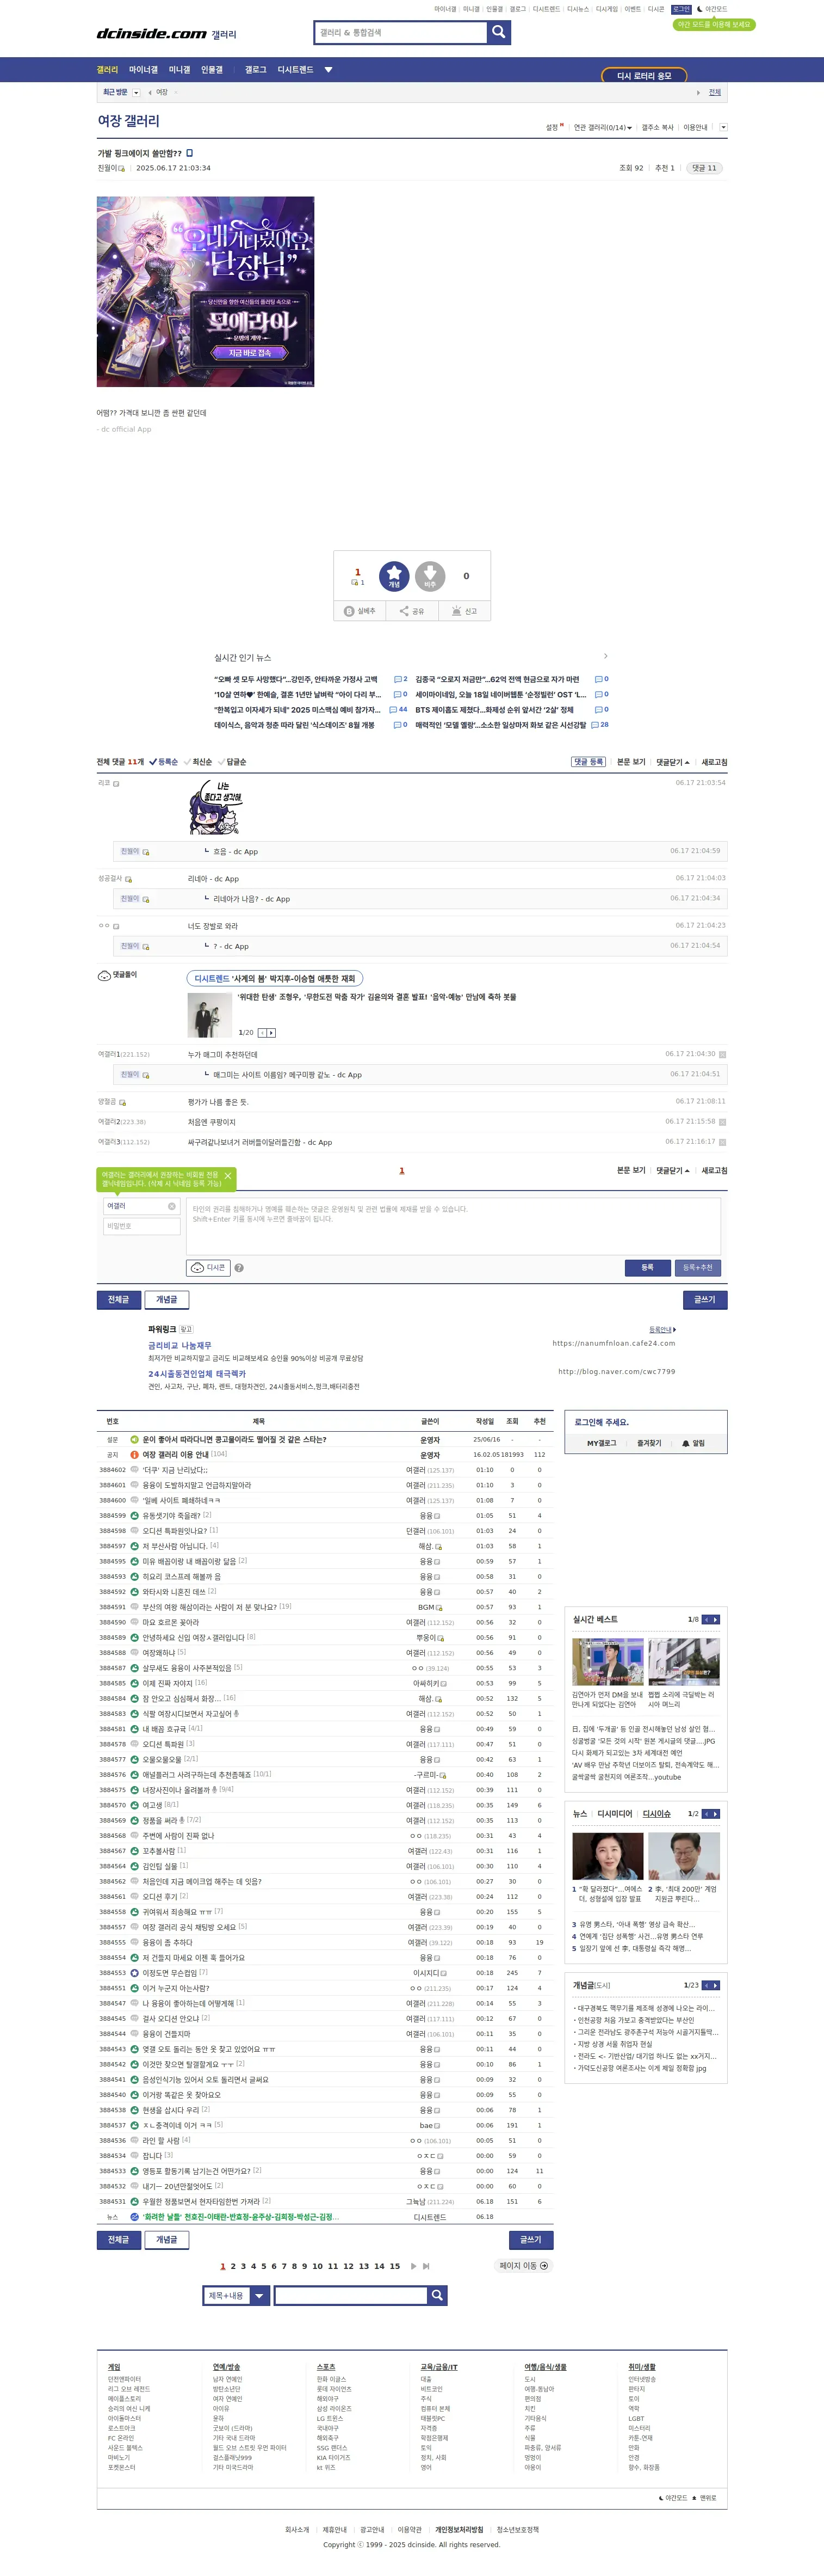Image resolution: width=824 pixels, height=2576 pixels.
Task: Click the 실베추 button under vote box
Action: 360,611
